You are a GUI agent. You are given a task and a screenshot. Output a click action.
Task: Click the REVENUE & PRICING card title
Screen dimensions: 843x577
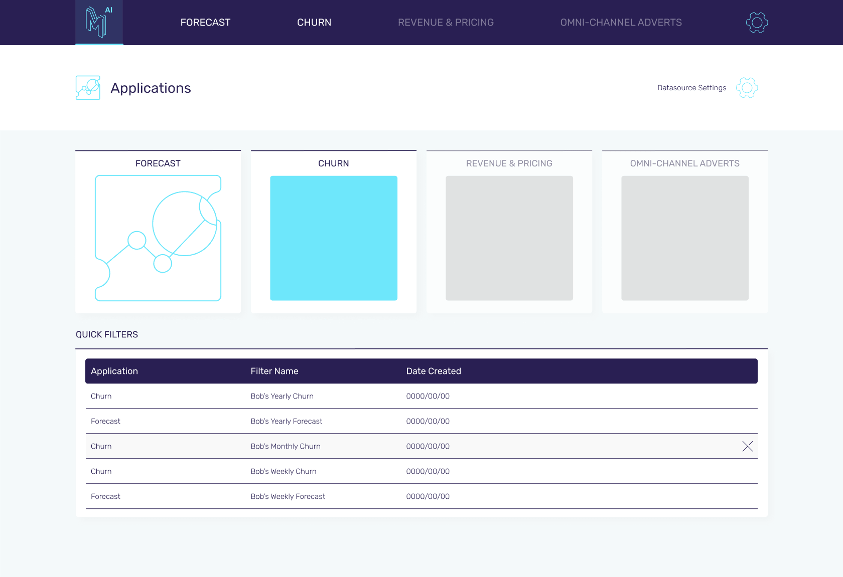tap(509, 163)
